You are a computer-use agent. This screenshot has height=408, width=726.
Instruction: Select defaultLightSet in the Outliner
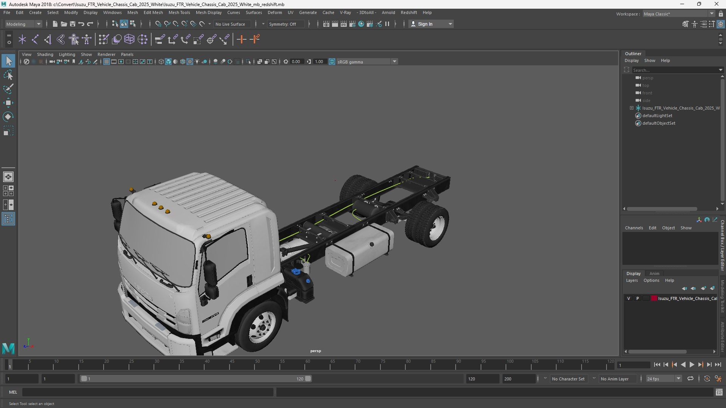[x=657, y=116]
